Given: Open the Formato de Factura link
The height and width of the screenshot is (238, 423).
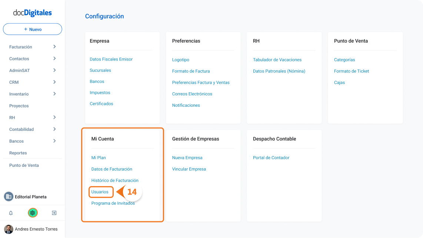Looking at the screenshot, I should click(x=191, y=71).
